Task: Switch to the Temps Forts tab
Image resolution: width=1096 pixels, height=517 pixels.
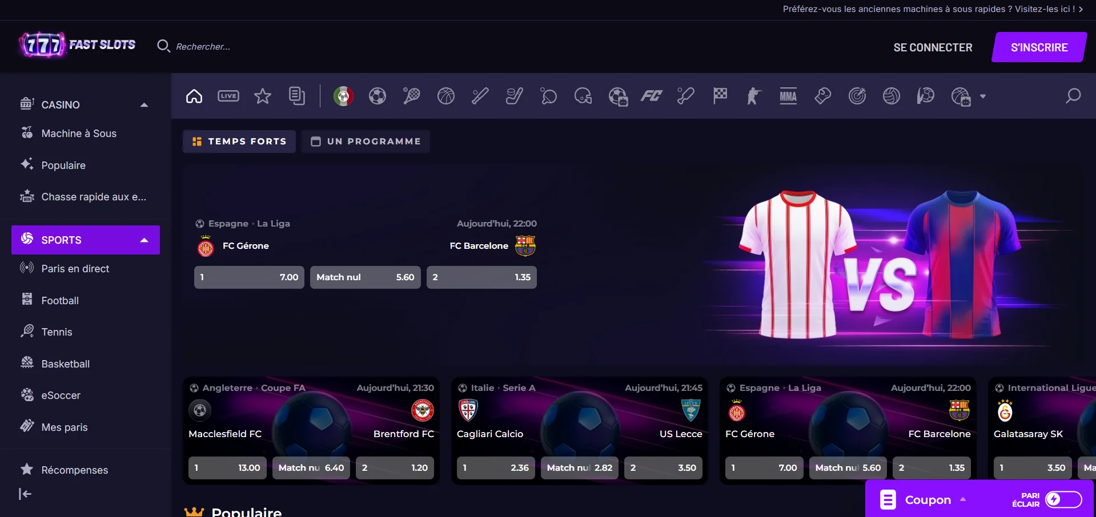Action: (x=239, y=142)
